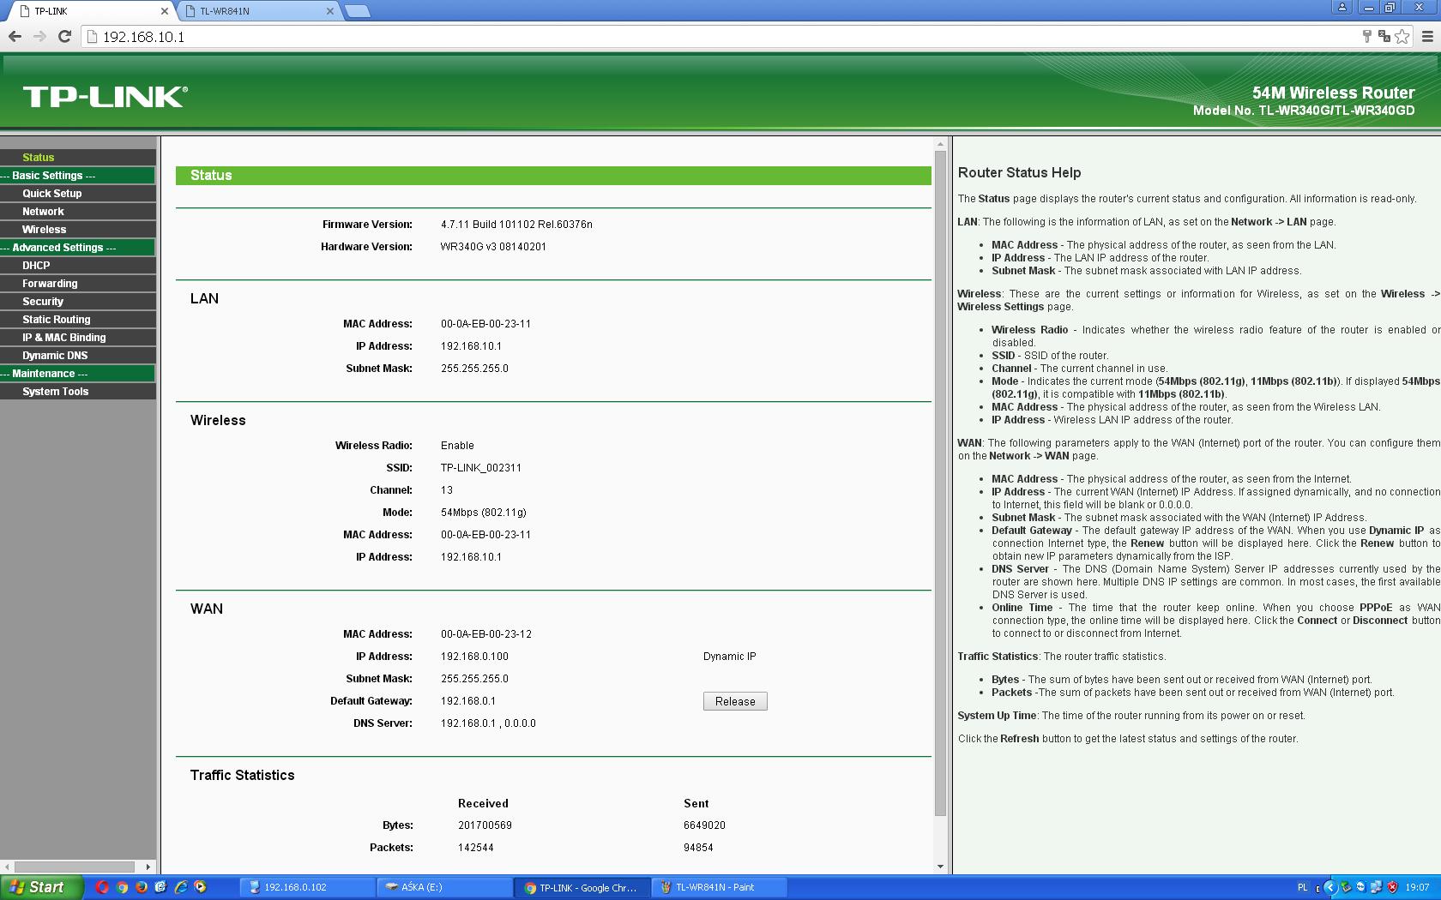
Task: Open the DHCP menu
Action: tap(77, 266)
